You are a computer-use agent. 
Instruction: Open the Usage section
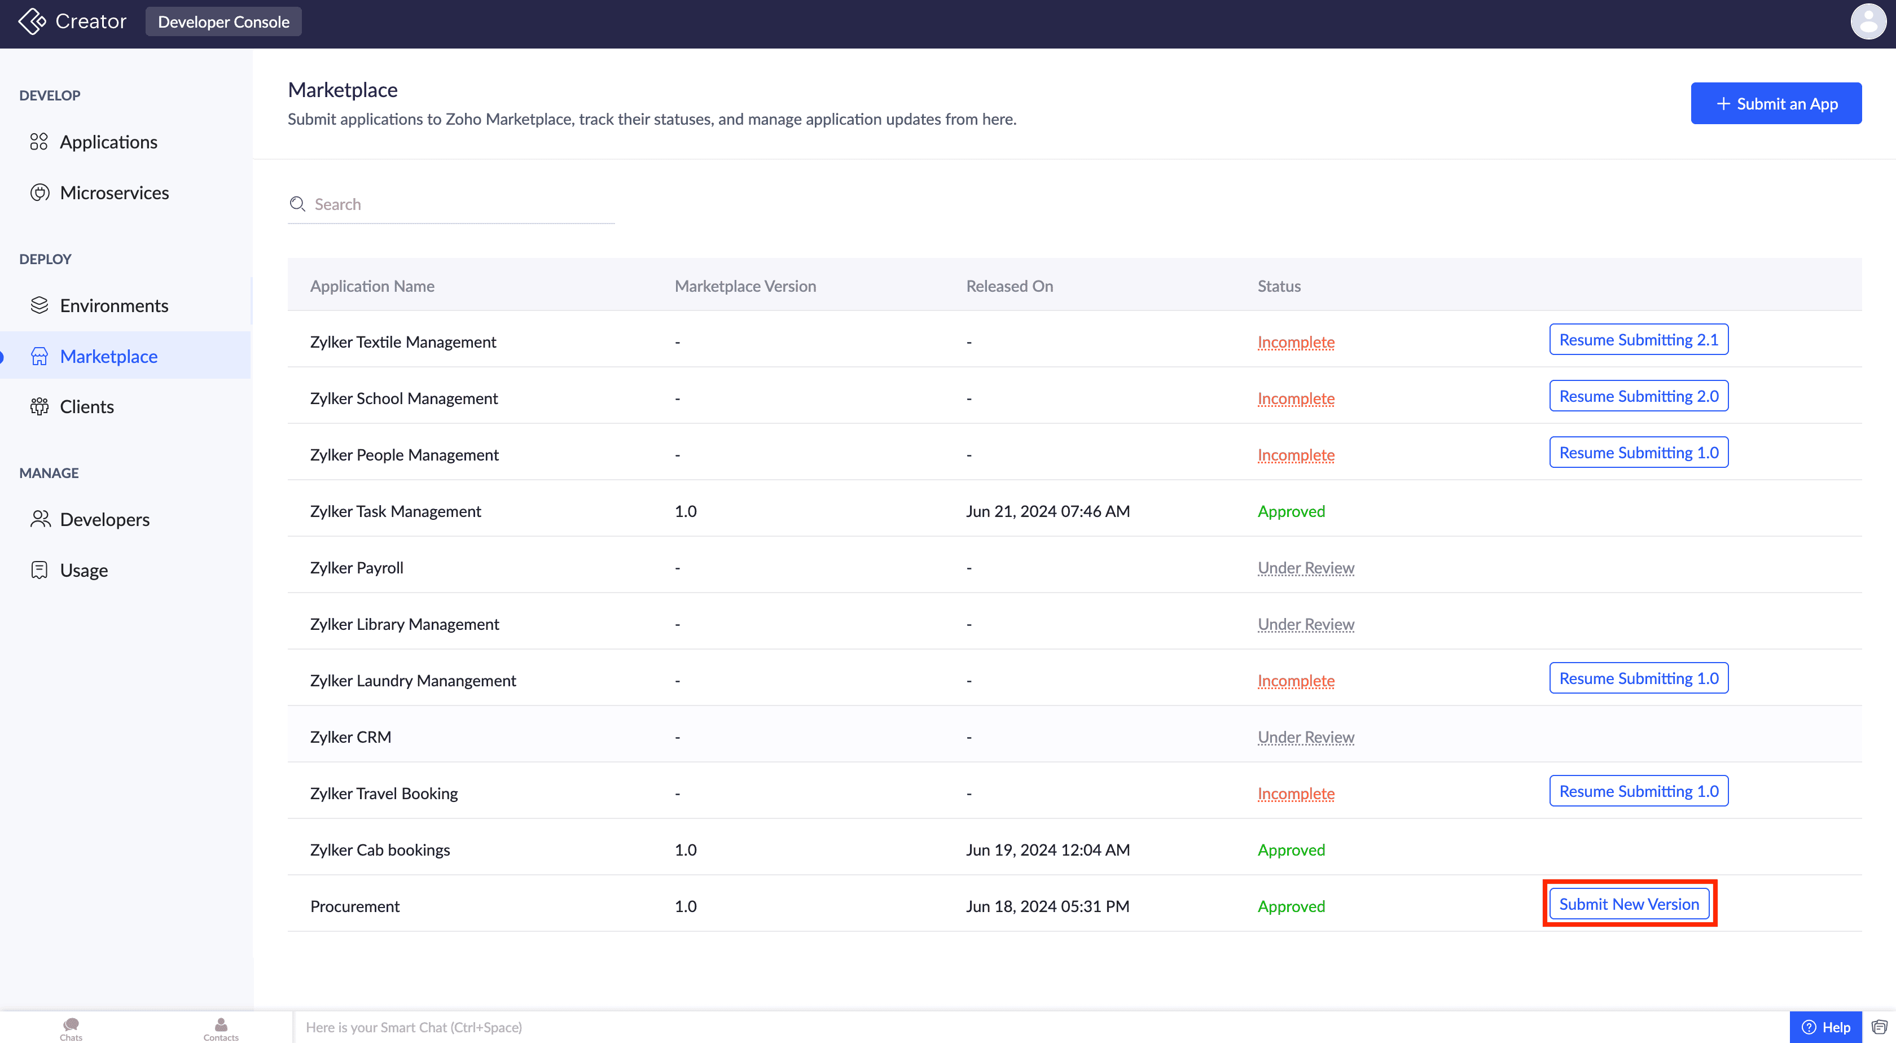(x=84, y=571)
